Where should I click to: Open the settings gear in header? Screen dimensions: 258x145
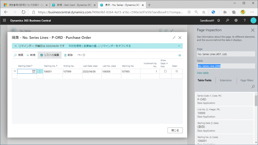[236, 20]
